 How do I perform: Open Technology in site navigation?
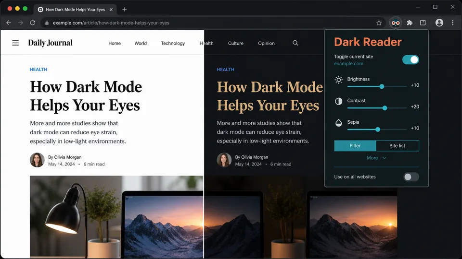[173, 43]
